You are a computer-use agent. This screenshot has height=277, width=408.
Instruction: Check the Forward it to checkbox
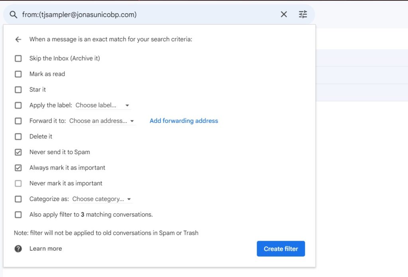[18, 121]
